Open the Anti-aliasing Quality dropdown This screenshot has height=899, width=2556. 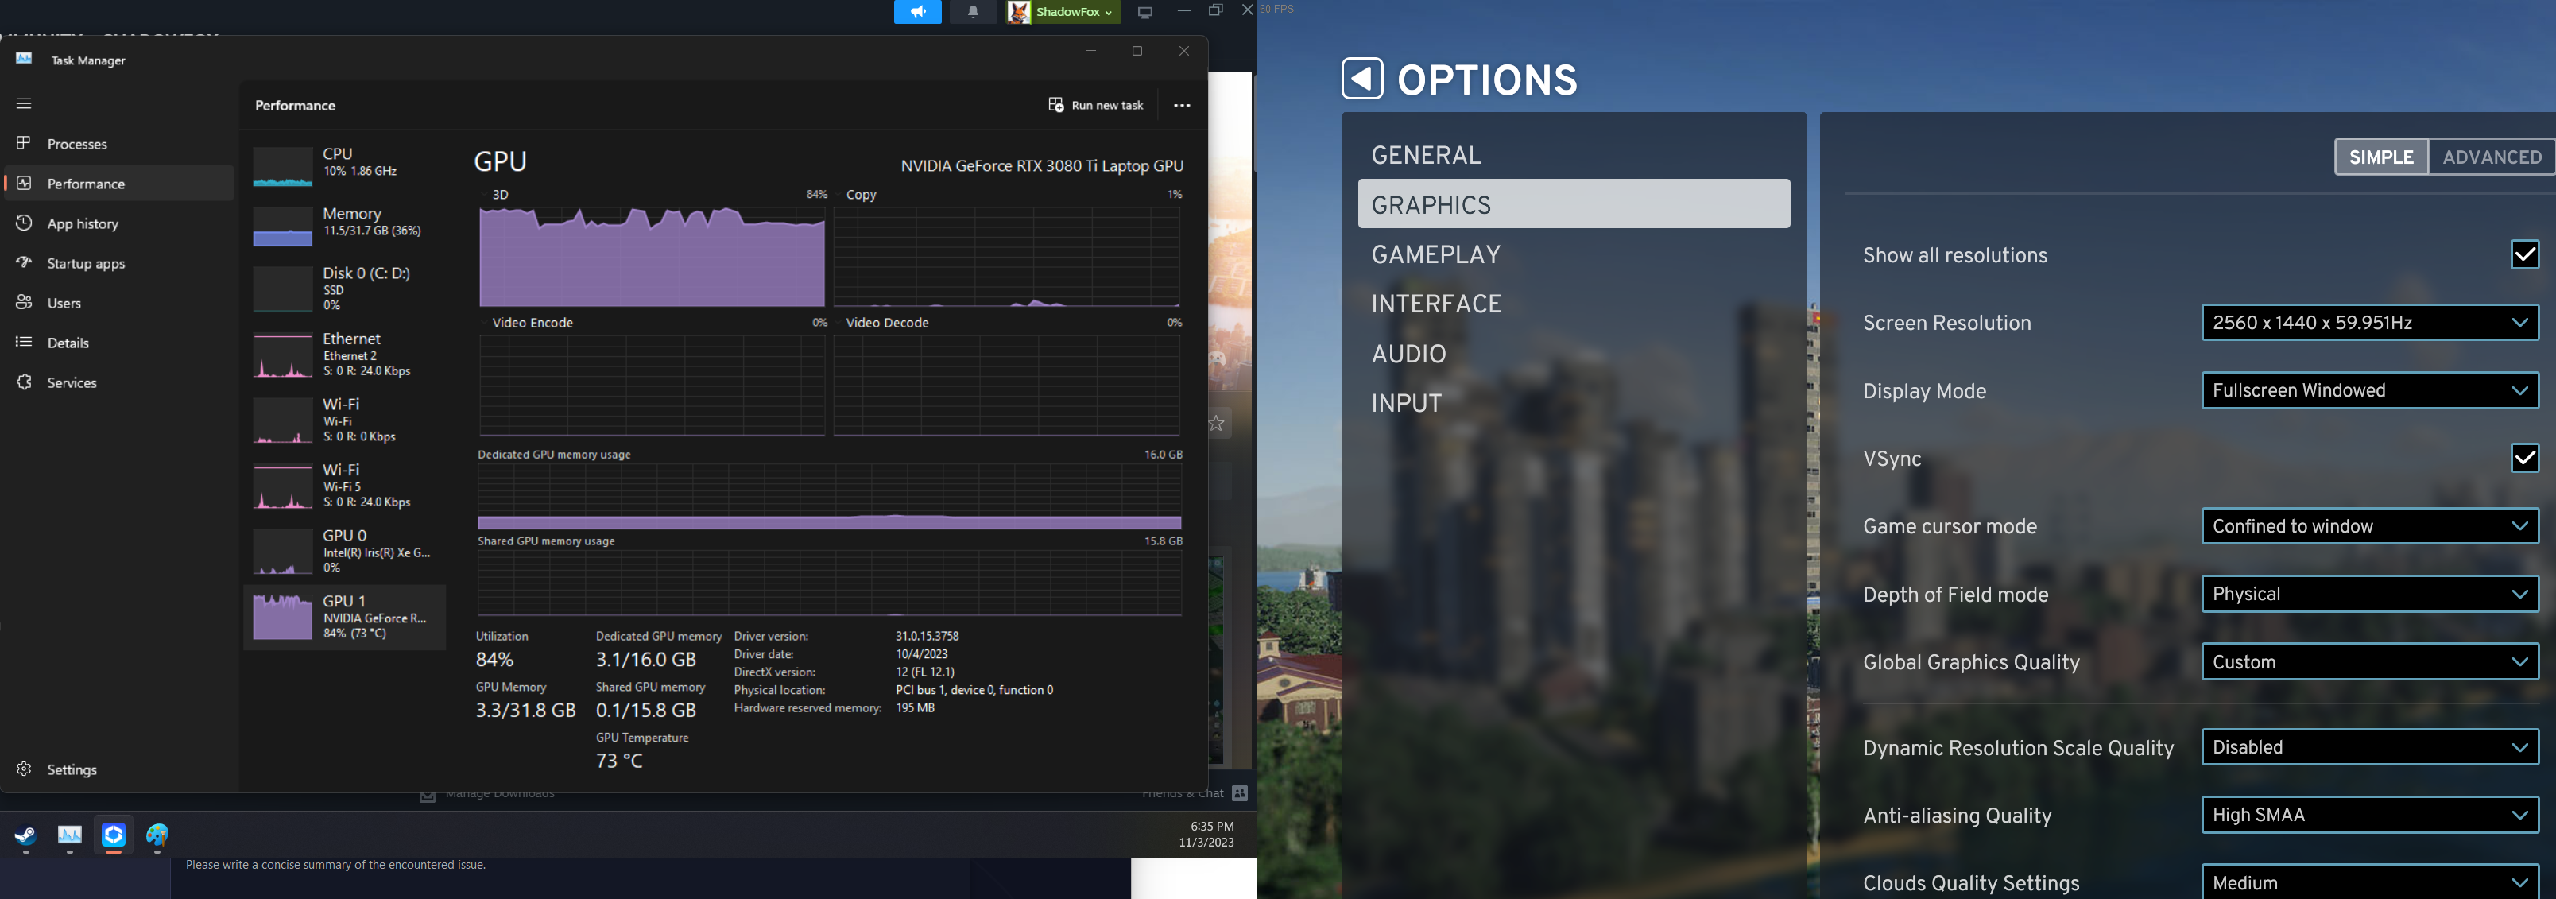(x=2369, y=815)
